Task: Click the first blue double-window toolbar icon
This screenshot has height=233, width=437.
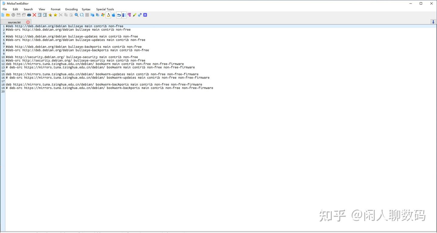Action: (x=92, y=15)
